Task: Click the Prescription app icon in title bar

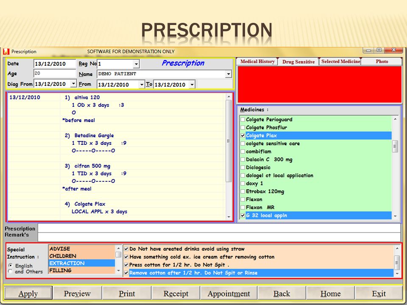Action: point(6,51)
